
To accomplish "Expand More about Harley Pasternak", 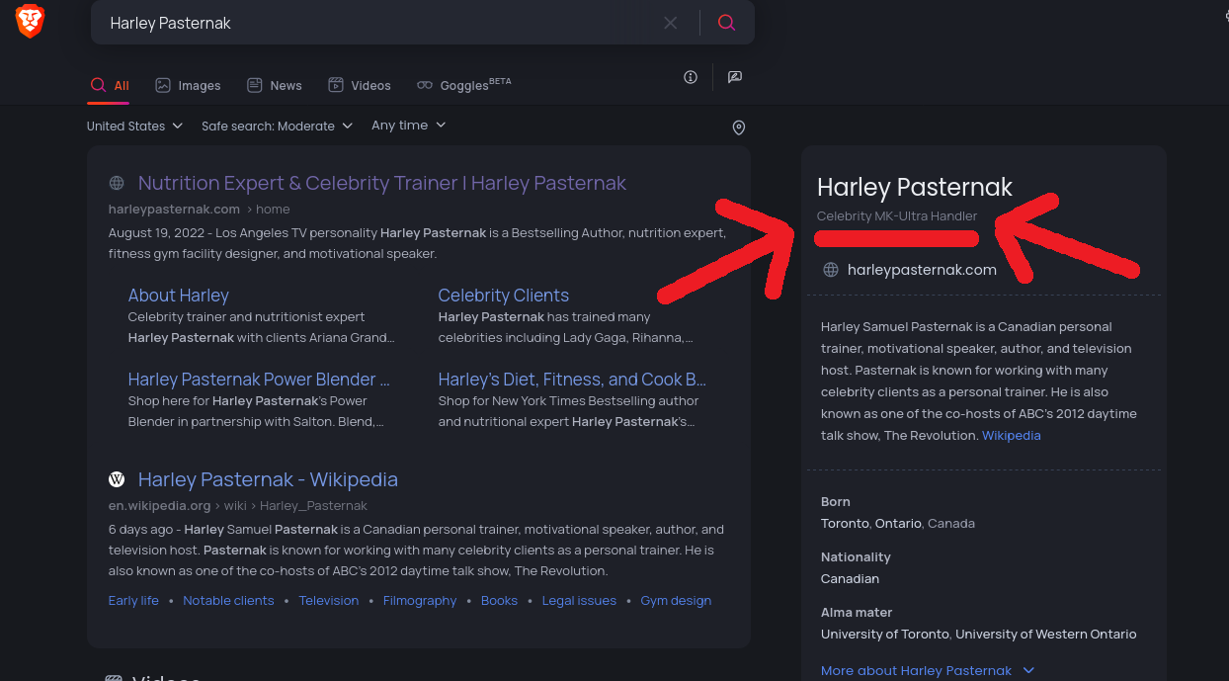I will pyautogui.click(x=928, y=670).
